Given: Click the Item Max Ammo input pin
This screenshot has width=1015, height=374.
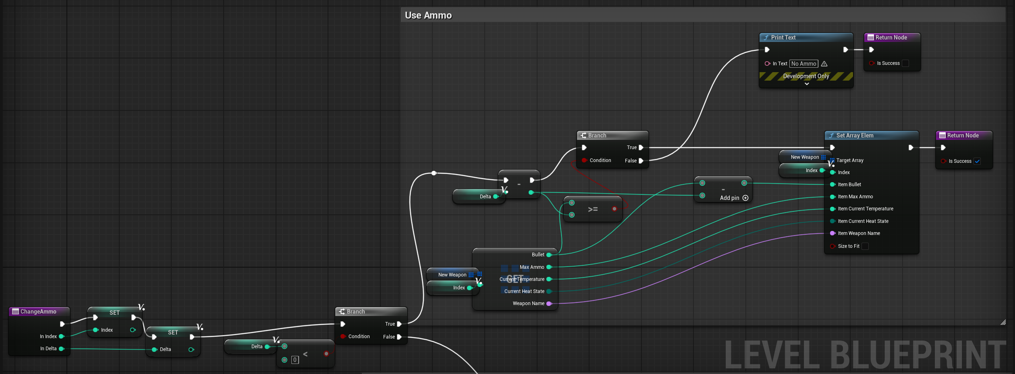Looking at the screenshot, I should 832,197.
